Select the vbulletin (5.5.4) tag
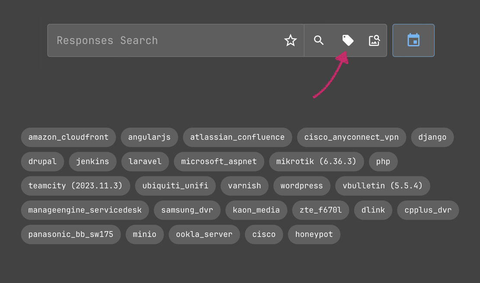Screen dimensions: 480x283 point(382,186)
